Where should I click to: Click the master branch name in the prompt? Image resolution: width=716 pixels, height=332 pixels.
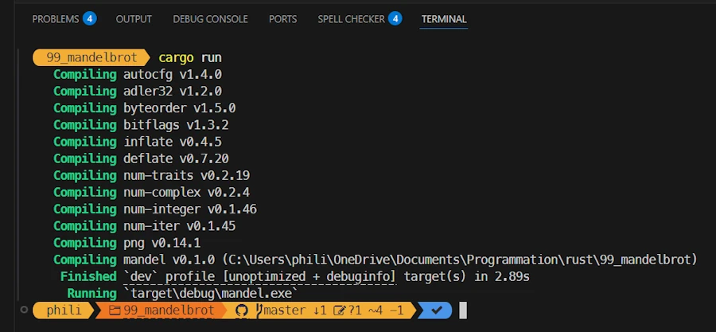click(285, 311)
